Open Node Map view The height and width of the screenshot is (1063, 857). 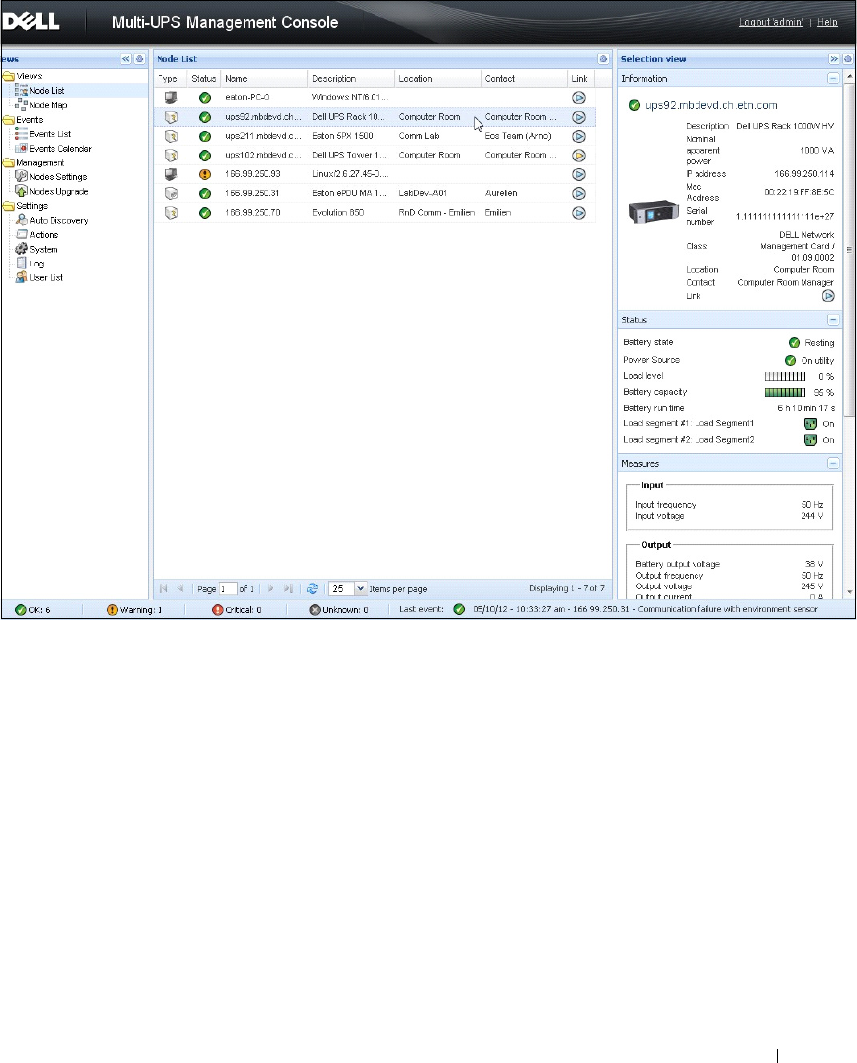(x=49, y=105)
